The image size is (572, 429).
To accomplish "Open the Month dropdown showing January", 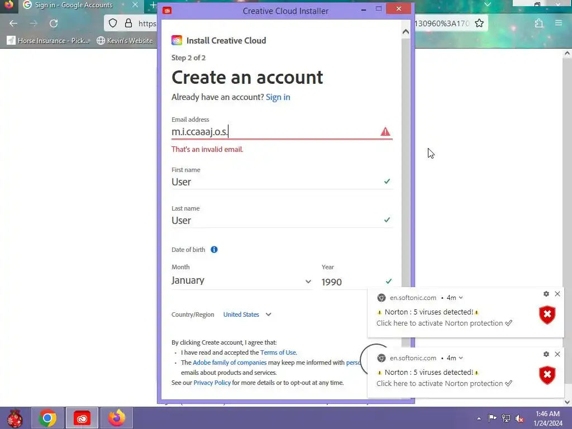I will coord(241,280).
